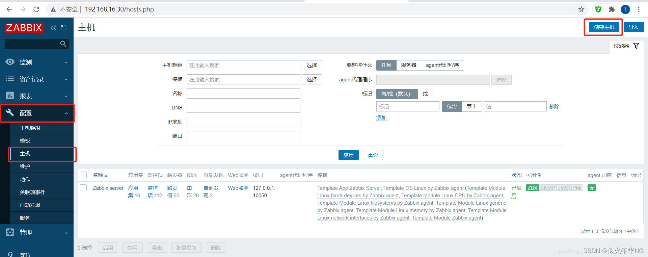Collapse the 配置 menu chevron
This screenshot has width=648, height=257.
coord(66,113)
